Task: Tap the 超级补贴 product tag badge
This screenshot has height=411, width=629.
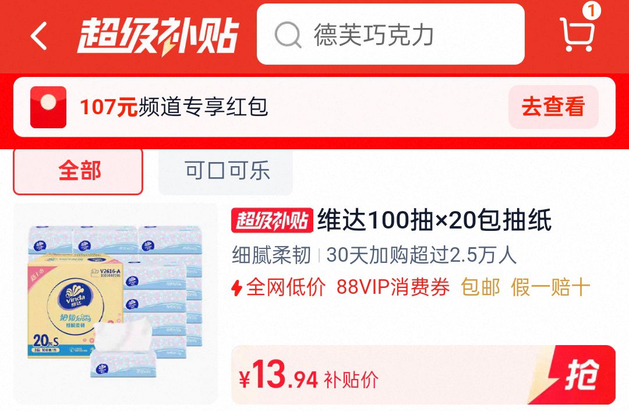Action: coord(272,220)
